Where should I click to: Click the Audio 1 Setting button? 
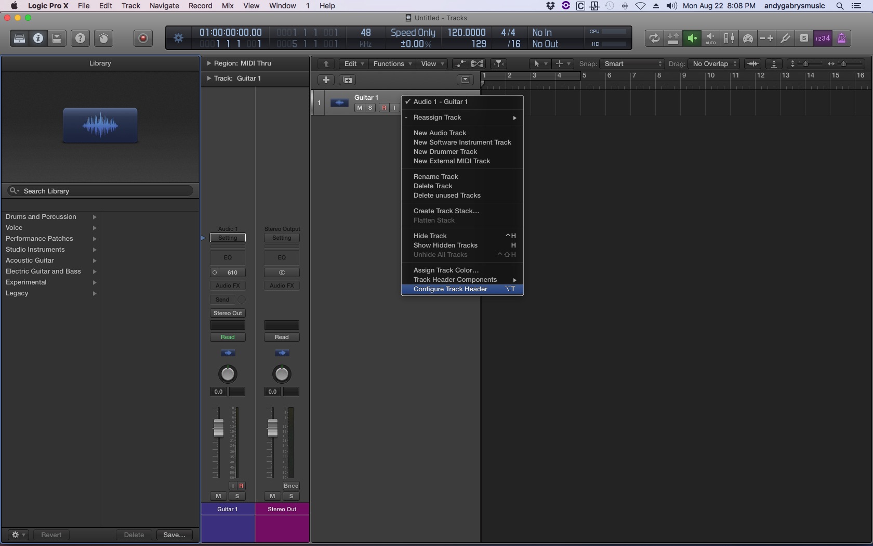click(x=228, y=238)
